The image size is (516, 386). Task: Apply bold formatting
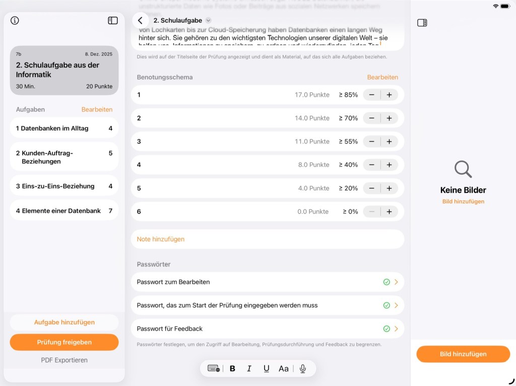(232, 368)
